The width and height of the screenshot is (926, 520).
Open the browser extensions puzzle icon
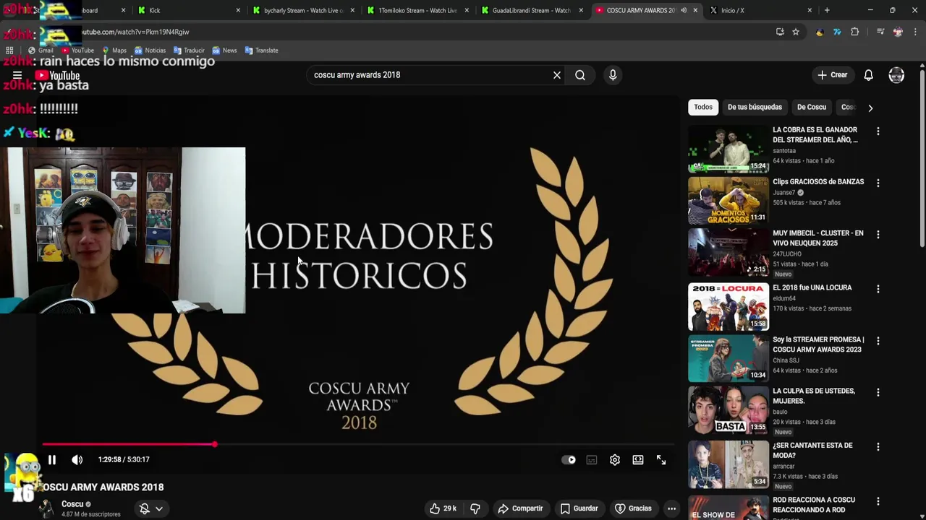[855, 32]
